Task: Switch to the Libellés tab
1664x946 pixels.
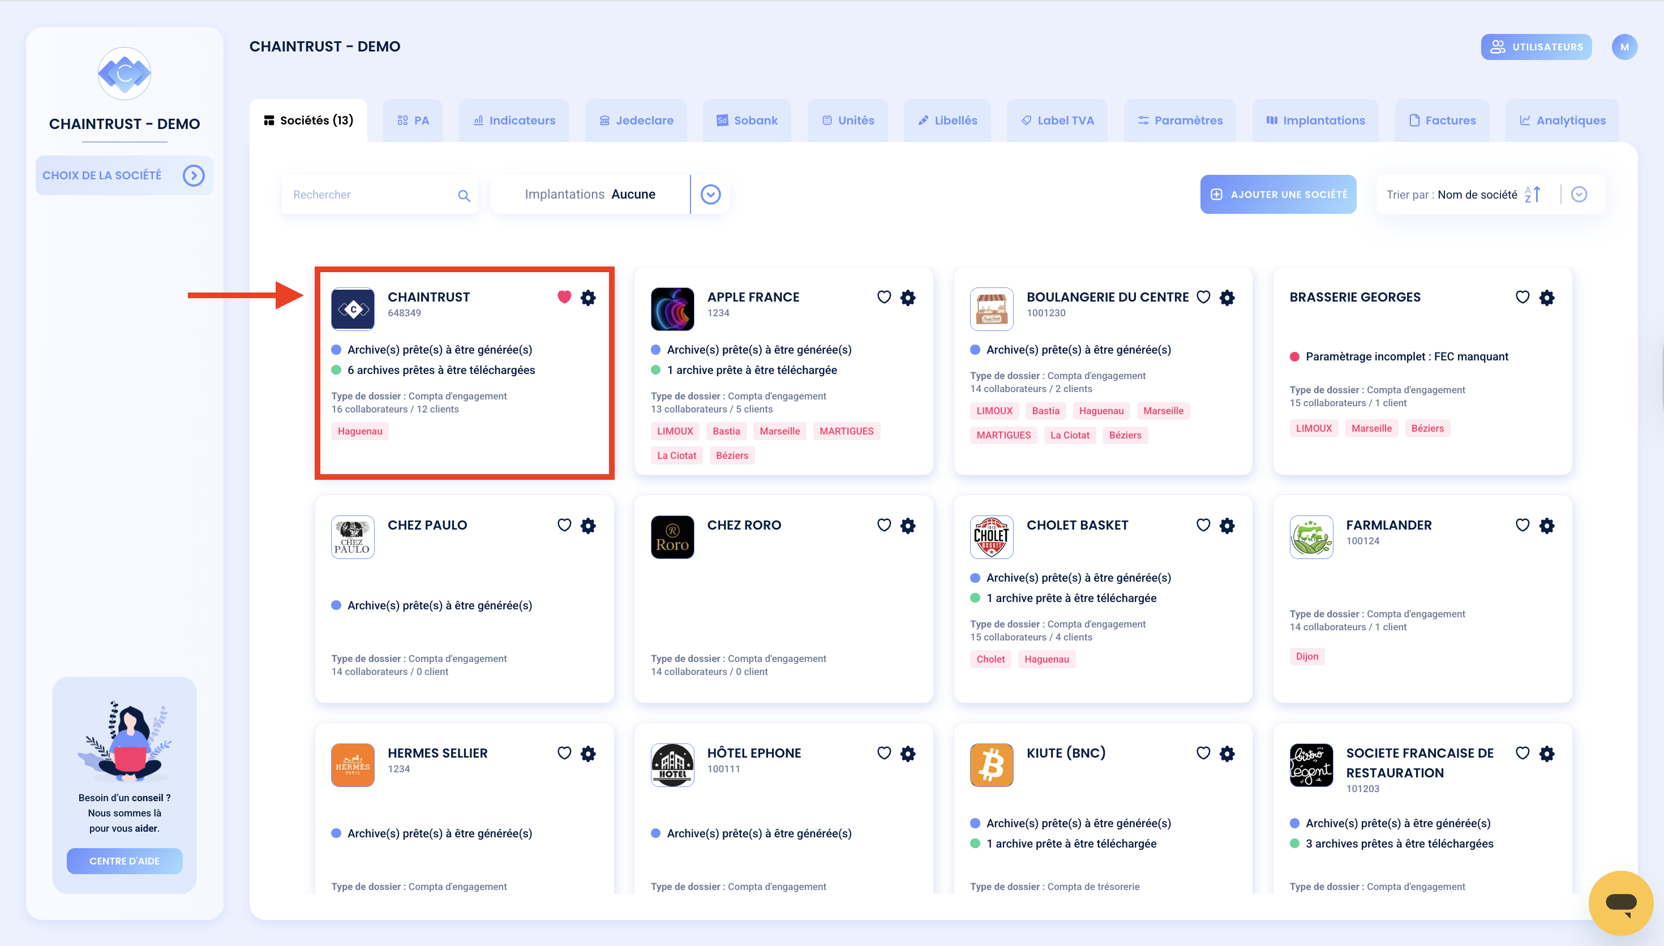Action: (x=947, y=120)
